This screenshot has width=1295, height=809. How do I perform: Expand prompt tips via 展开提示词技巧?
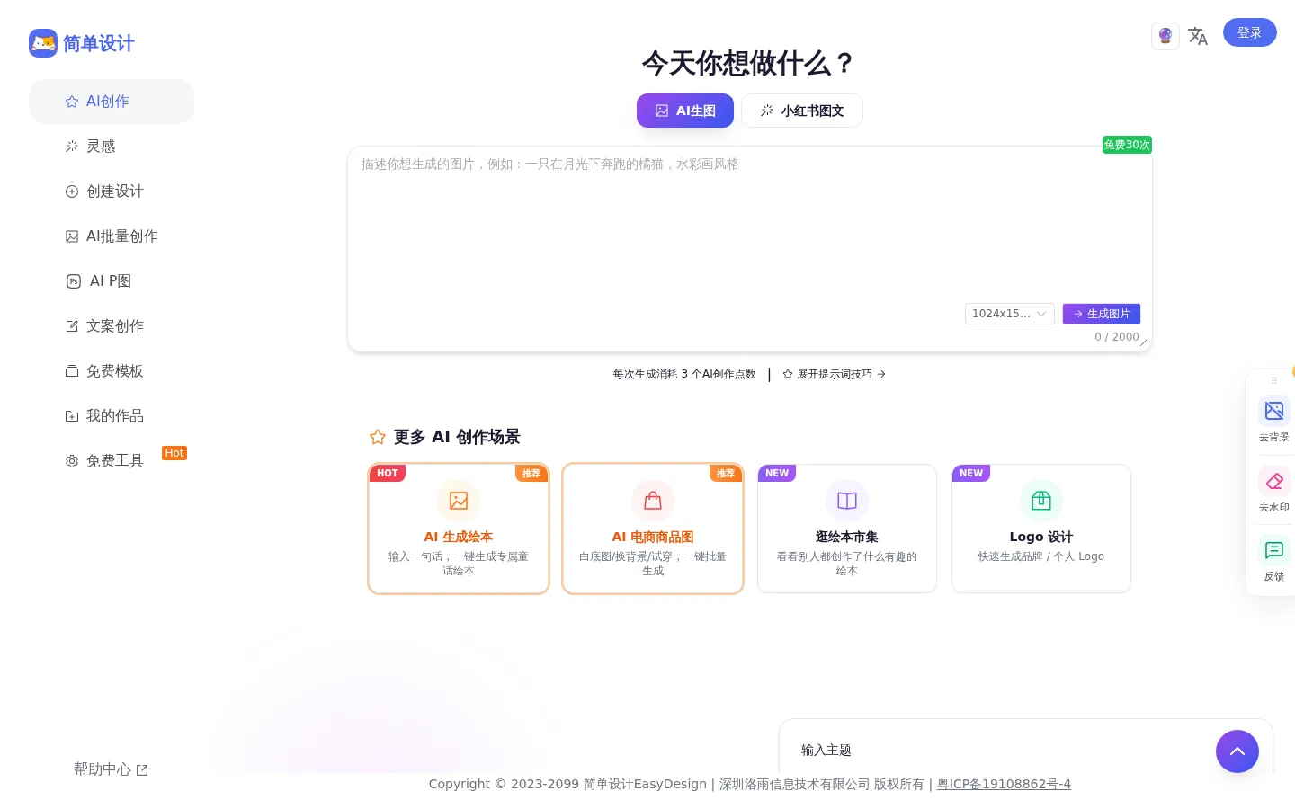click(x=835, y=374)
